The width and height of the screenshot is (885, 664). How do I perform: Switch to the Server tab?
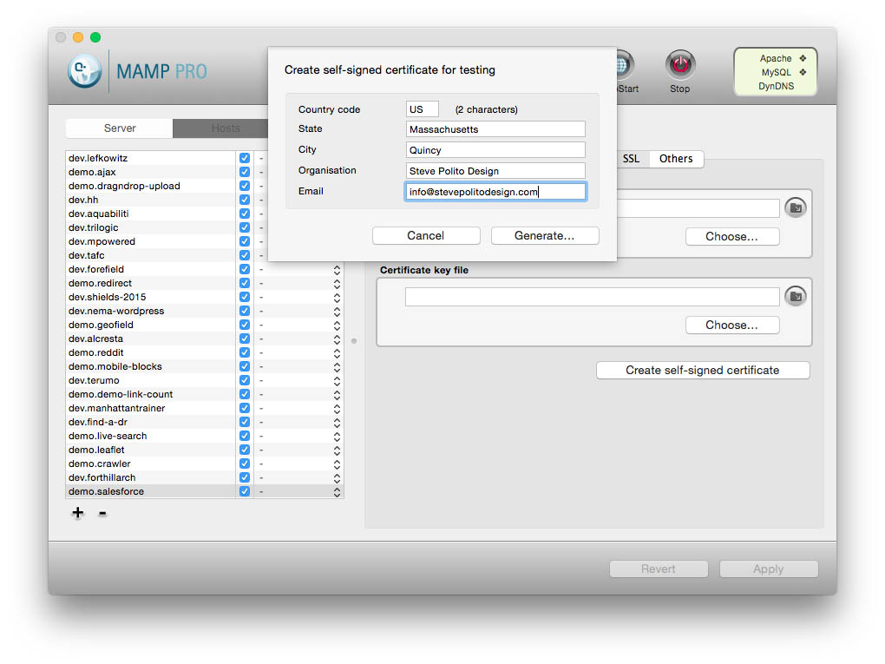point(120,128)
